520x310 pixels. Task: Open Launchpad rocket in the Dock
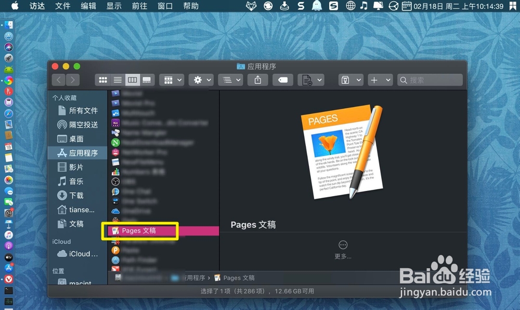[9, 58]
